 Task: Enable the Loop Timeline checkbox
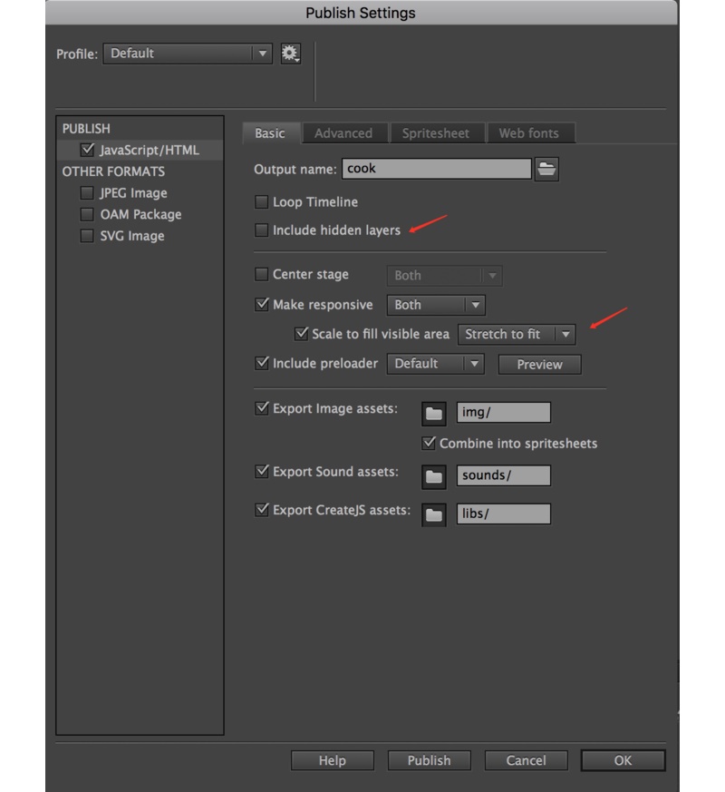[262, 202]
